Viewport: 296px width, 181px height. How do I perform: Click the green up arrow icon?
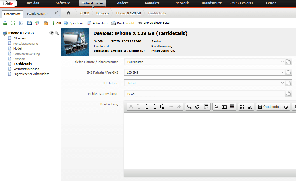(53, 23)
